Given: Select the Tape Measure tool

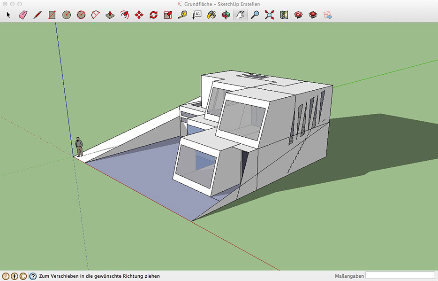Looking at the screenshot, I should tap(182, 15).
